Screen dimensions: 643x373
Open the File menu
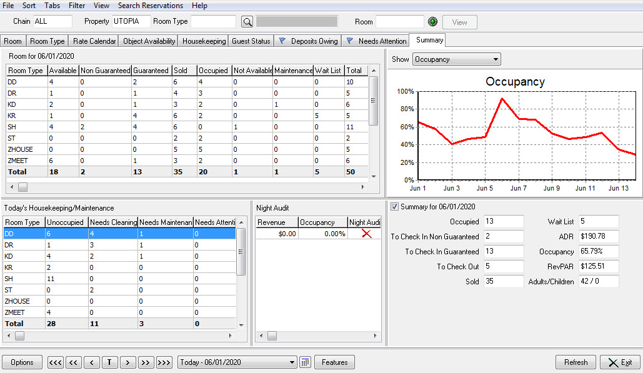click(8, 6)
